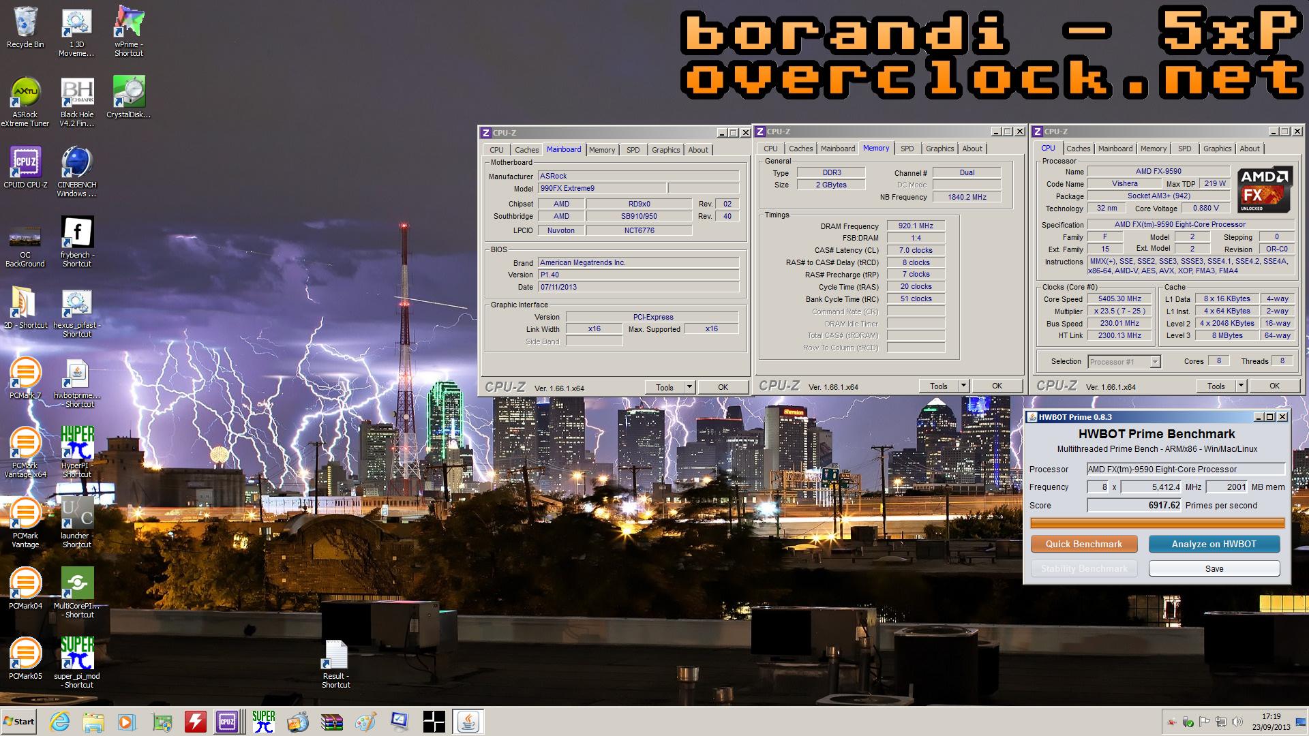Click OK in the FX-9590 CPU-Z window

tap(1274, 386)
